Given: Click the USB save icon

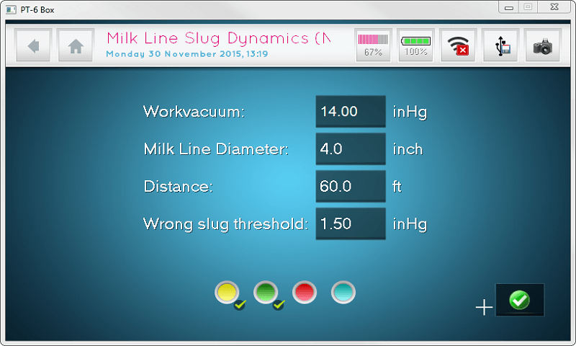Looking at the screenshot, I should click(x=500, y=46).
